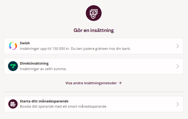This screenshot has height=119, width=188.
Task: Open the chevron arrow on Swish row
Action: (x=178, y=46)
